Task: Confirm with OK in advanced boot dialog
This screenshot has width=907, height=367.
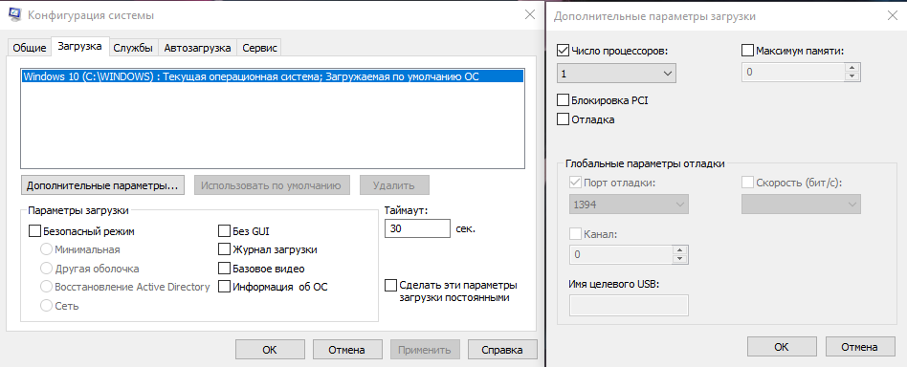Action: pos(782,347)
